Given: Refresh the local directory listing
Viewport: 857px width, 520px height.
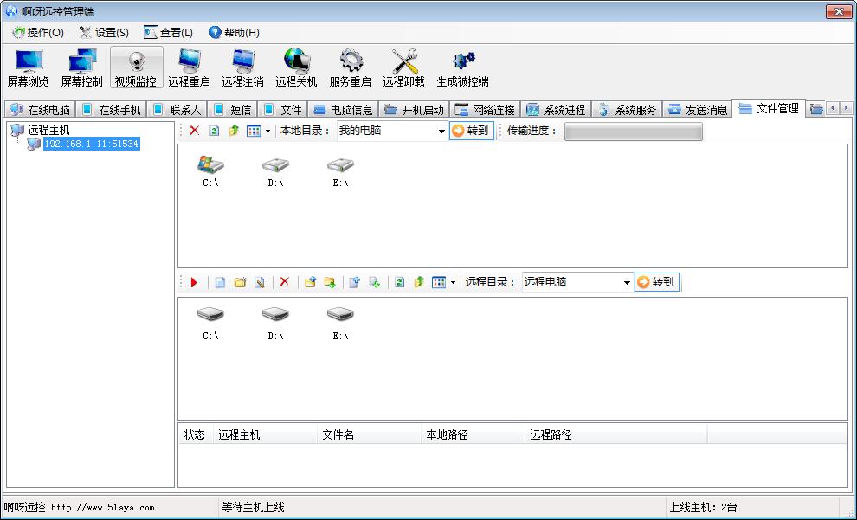Looking at the screenshot, I should (215, 131).
